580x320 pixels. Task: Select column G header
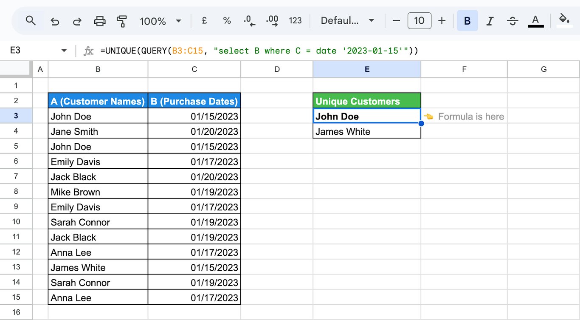(543, 69)
